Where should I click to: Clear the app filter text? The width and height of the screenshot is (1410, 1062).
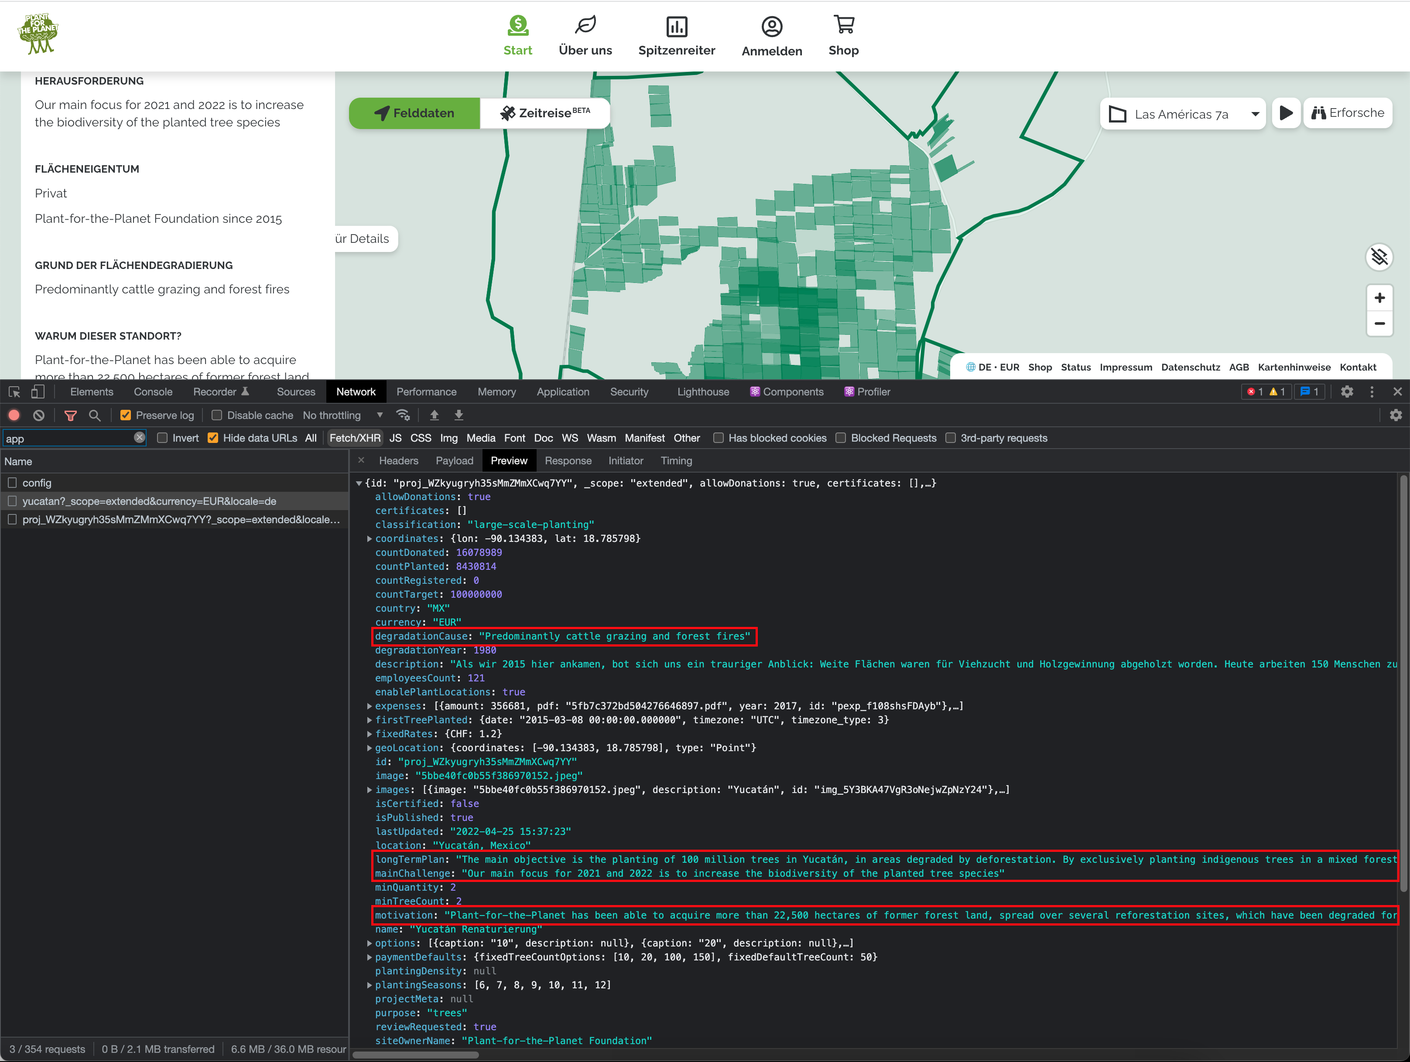(x=140, y=438)
